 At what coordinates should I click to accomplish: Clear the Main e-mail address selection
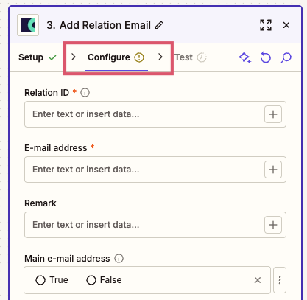coord(258,280)
